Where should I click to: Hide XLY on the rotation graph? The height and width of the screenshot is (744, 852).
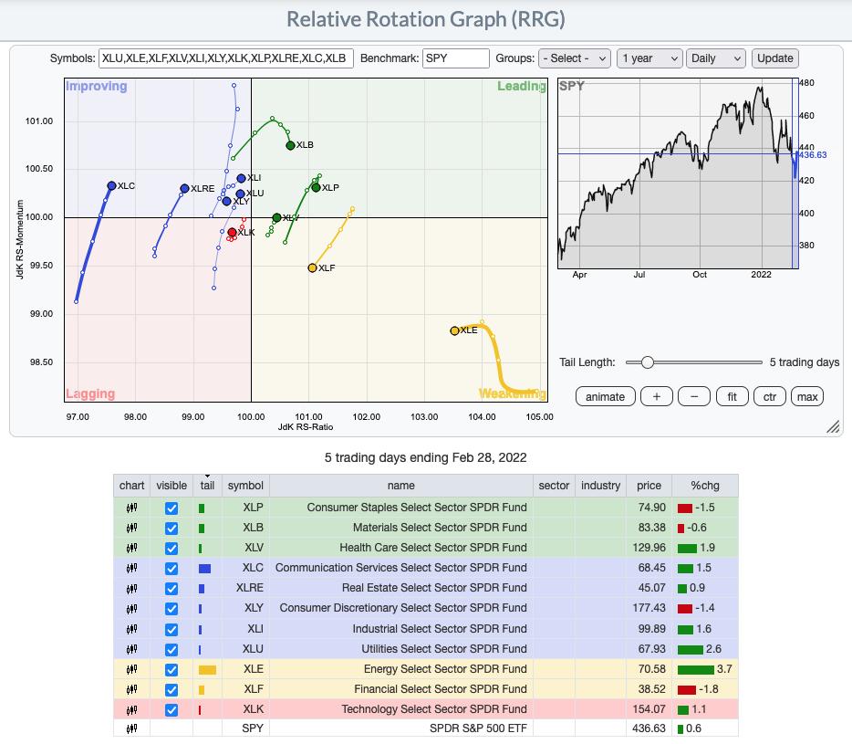[171, 609]
